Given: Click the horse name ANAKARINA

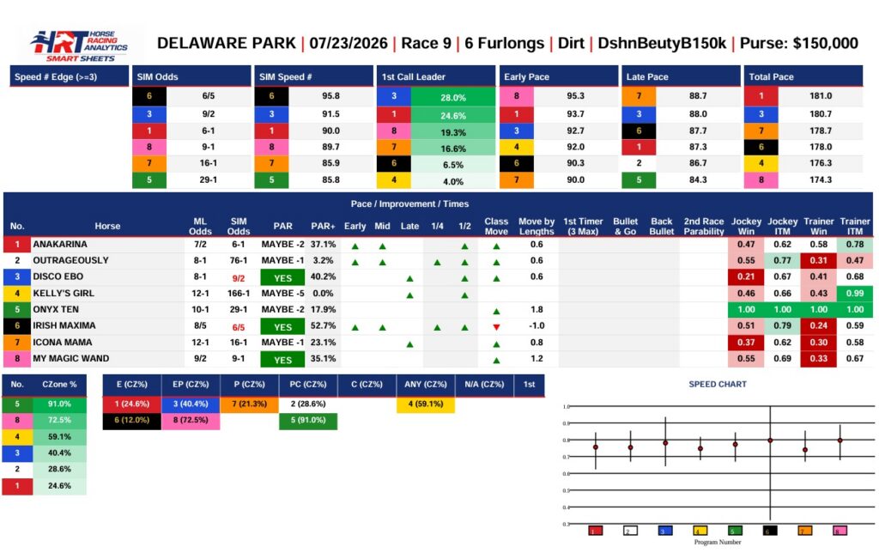Looking at the screenshot, I should [x=60, y=245].
